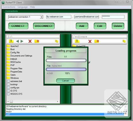The height and width of the screenshot is (121, 133).
Task: Click the local pane's far-right folder icon
Action: click(57, 41)
